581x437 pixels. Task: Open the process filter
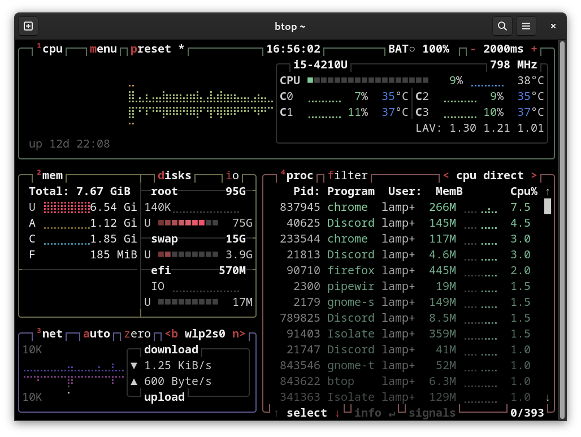pyautogui.click(x=348, y=175)
